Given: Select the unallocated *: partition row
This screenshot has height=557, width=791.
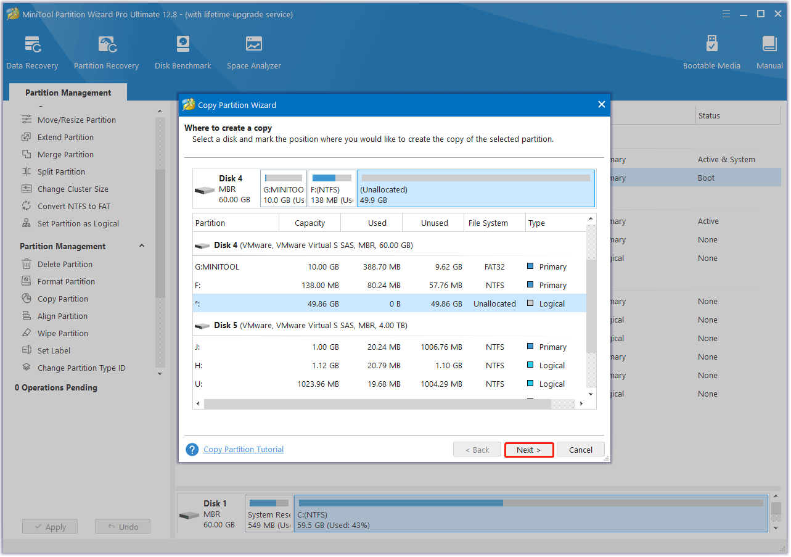Looking at the screenshot, I should [x=390, y=303].
